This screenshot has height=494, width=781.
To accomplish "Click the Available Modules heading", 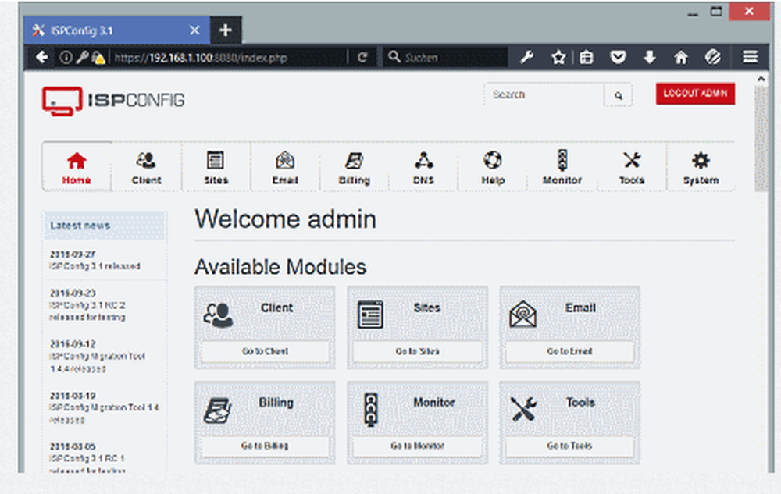I will click(x=280, y=267).
